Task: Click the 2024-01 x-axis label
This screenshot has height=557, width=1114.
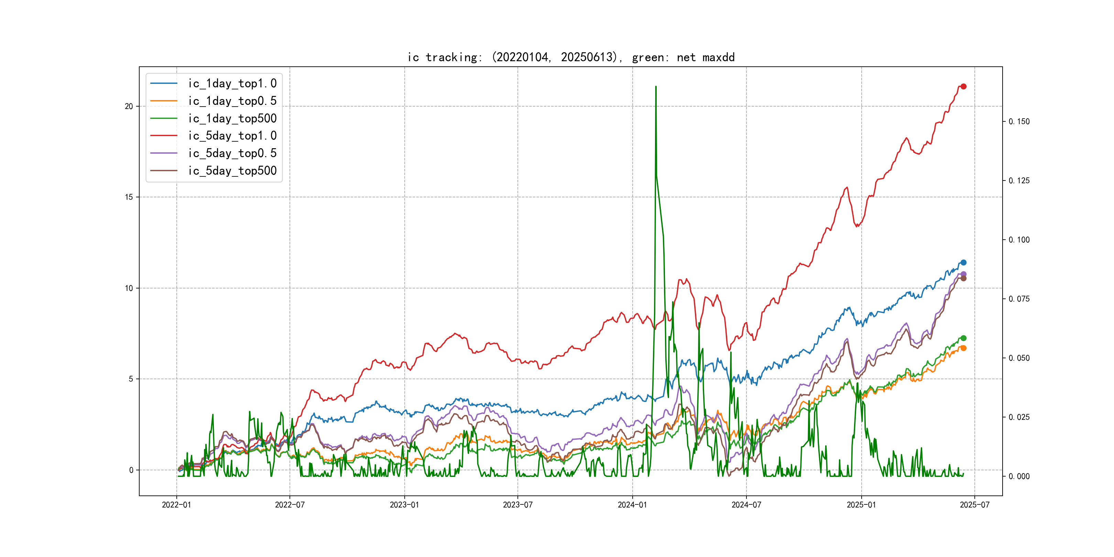Action: [632, 505]
